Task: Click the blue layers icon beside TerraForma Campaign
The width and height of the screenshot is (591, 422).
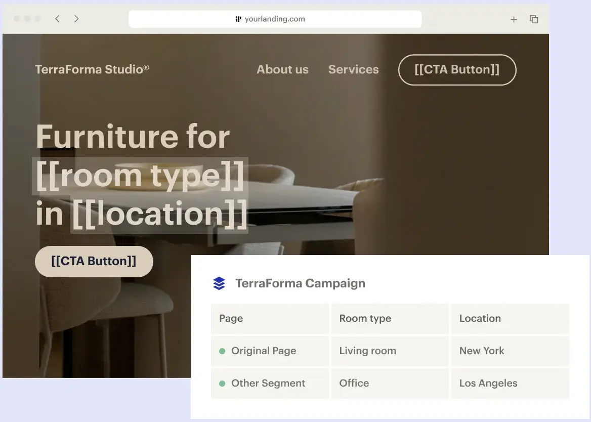Action: [219, 283]
